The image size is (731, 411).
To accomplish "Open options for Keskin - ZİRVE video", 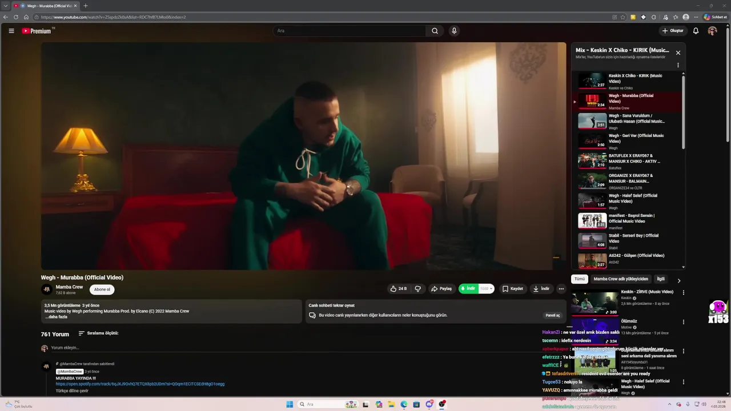I will point(683,292).
